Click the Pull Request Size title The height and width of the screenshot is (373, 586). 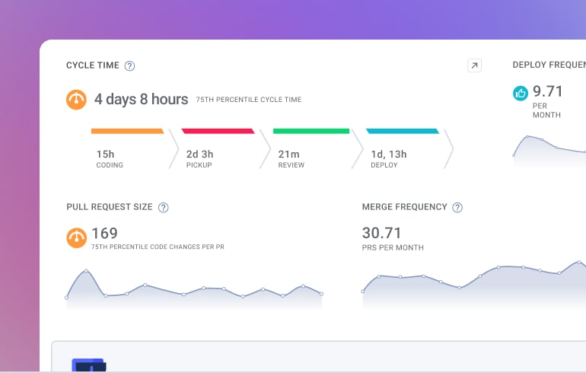click(110, 207)
